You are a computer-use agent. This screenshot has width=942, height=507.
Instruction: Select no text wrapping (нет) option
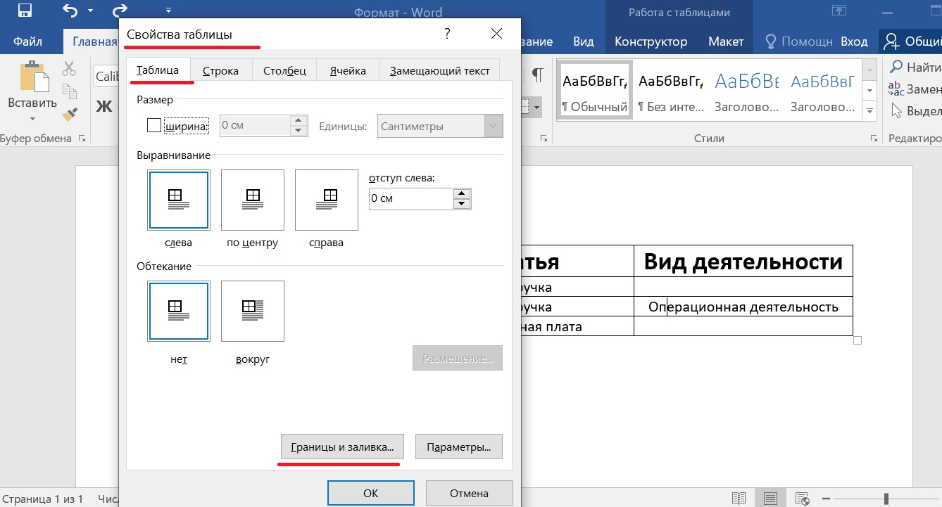click(178, 311)
